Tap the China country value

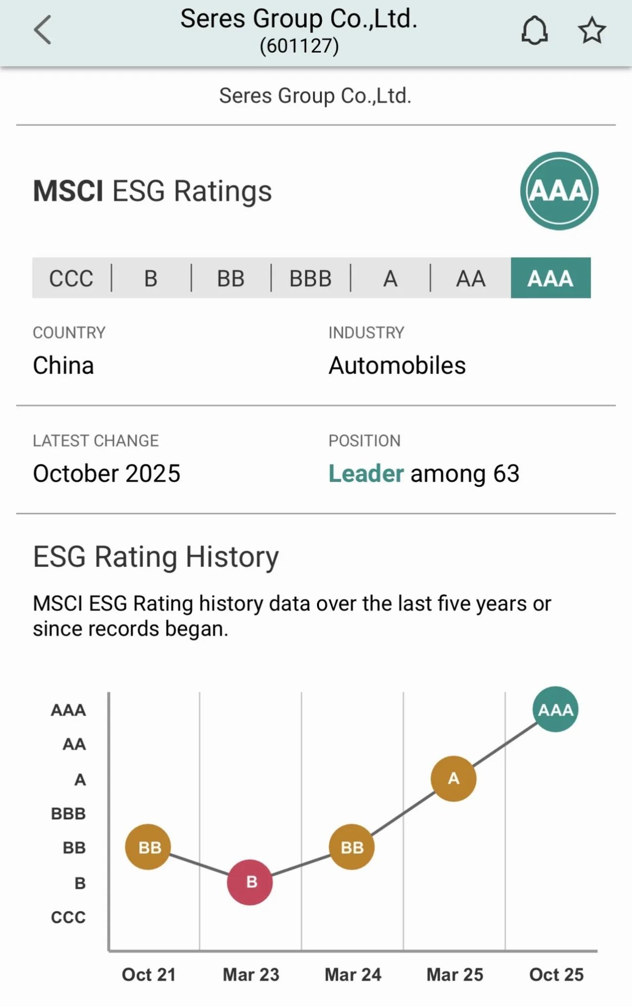pyautogui.click(x=63, y=365)
